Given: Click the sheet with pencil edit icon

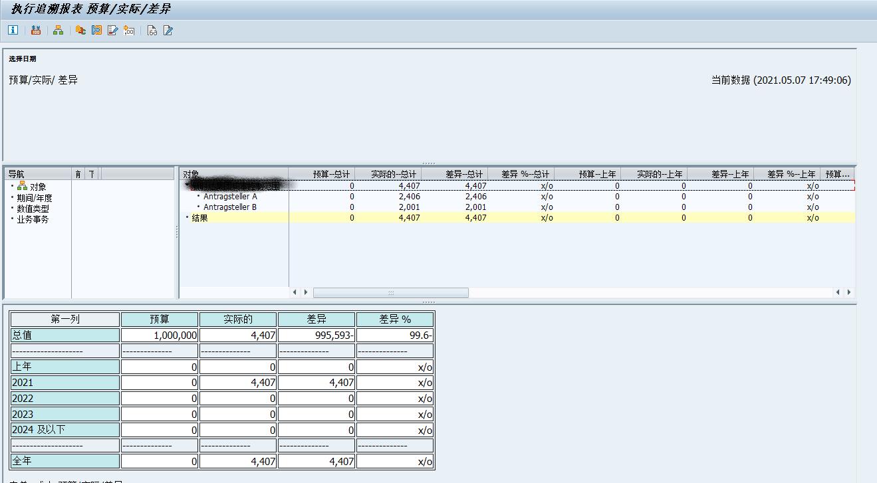Looking at the screenshot, I should (113, 30).
